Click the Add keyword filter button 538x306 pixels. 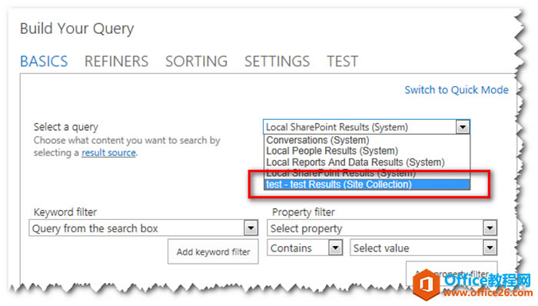[x=213, y=252]
